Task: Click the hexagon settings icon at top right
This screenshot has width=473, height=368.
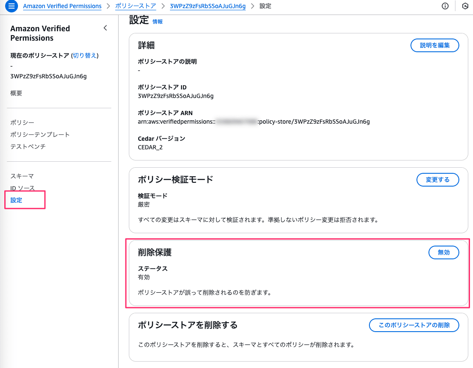Action: (465, 6)
